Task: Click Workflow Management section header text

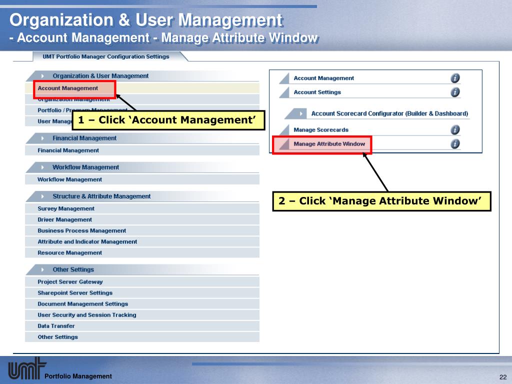Action: pyautogui.click(x=86, y=167)
